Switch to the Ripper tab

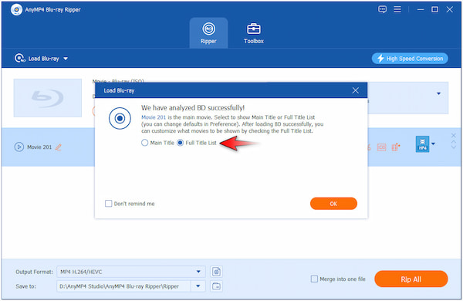tap(208, 32)
